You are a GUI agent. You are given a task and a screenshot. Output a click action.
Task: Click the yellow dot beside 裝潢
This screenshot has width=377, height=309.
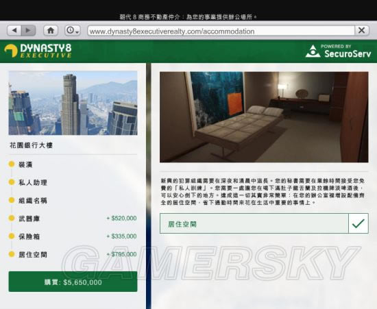11,164
